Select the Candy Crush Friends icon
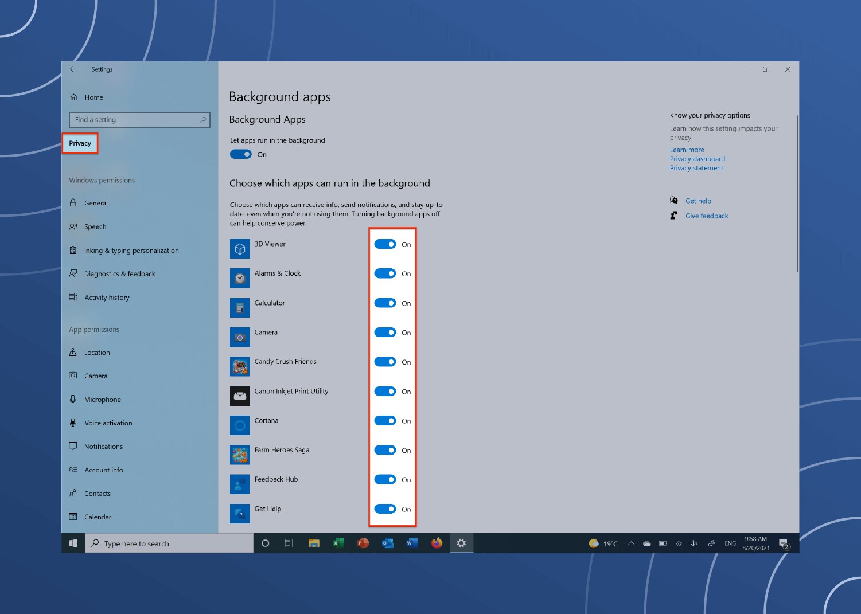 pyautogui.click(x=240, y=366)
